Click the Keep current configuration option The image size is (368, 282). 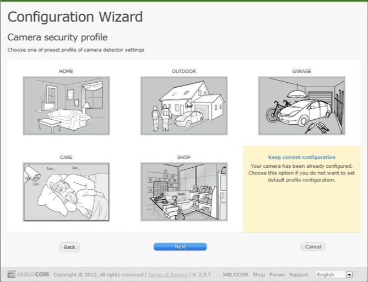[301, 157]
